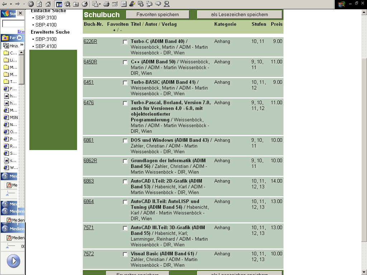The image size is (367, 275).
Task: Open the T... favorites folder
Action: pyautogui.click(x=10, y=82)
